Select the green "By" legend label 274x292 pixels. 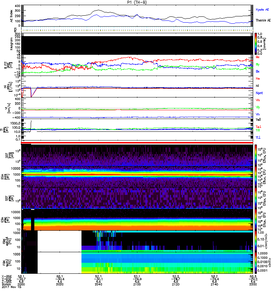[258, 65]
